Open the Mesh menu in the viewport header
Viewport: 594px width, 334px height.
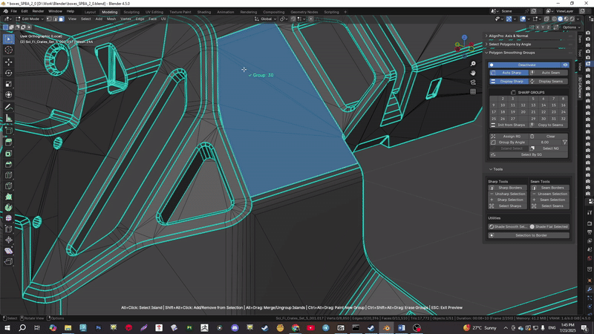111,19
